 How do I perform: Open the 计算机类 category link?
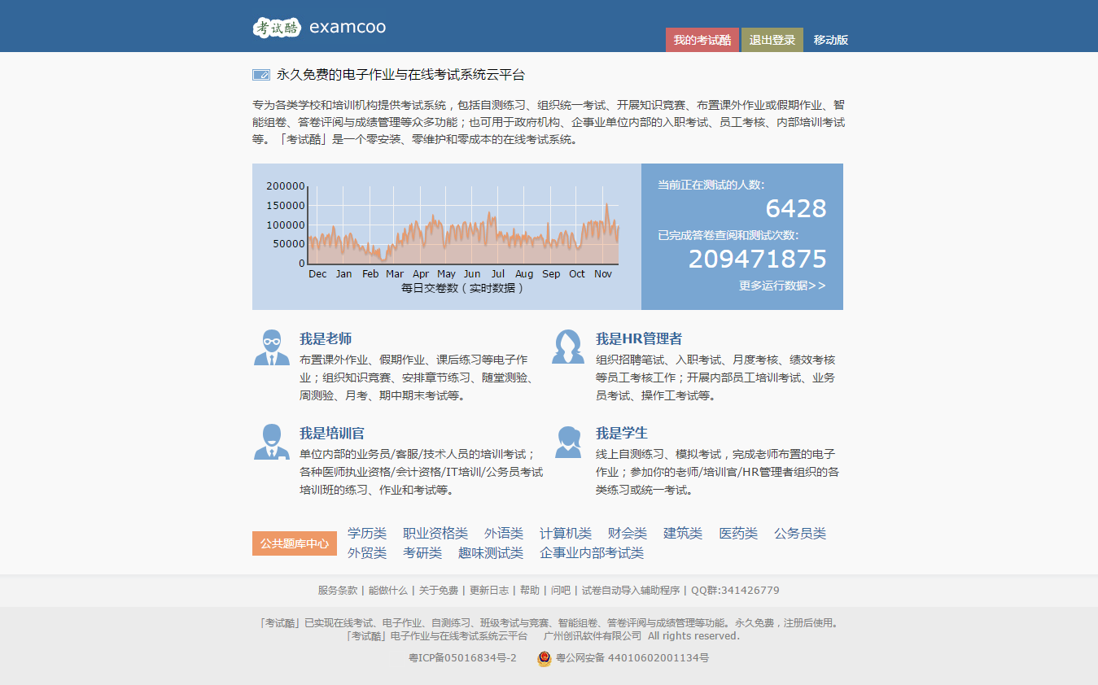point(566,534)
